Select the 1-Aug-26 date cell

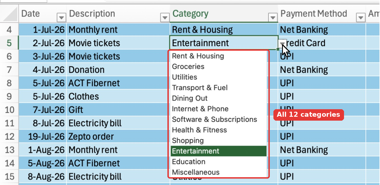pos(42,150)
